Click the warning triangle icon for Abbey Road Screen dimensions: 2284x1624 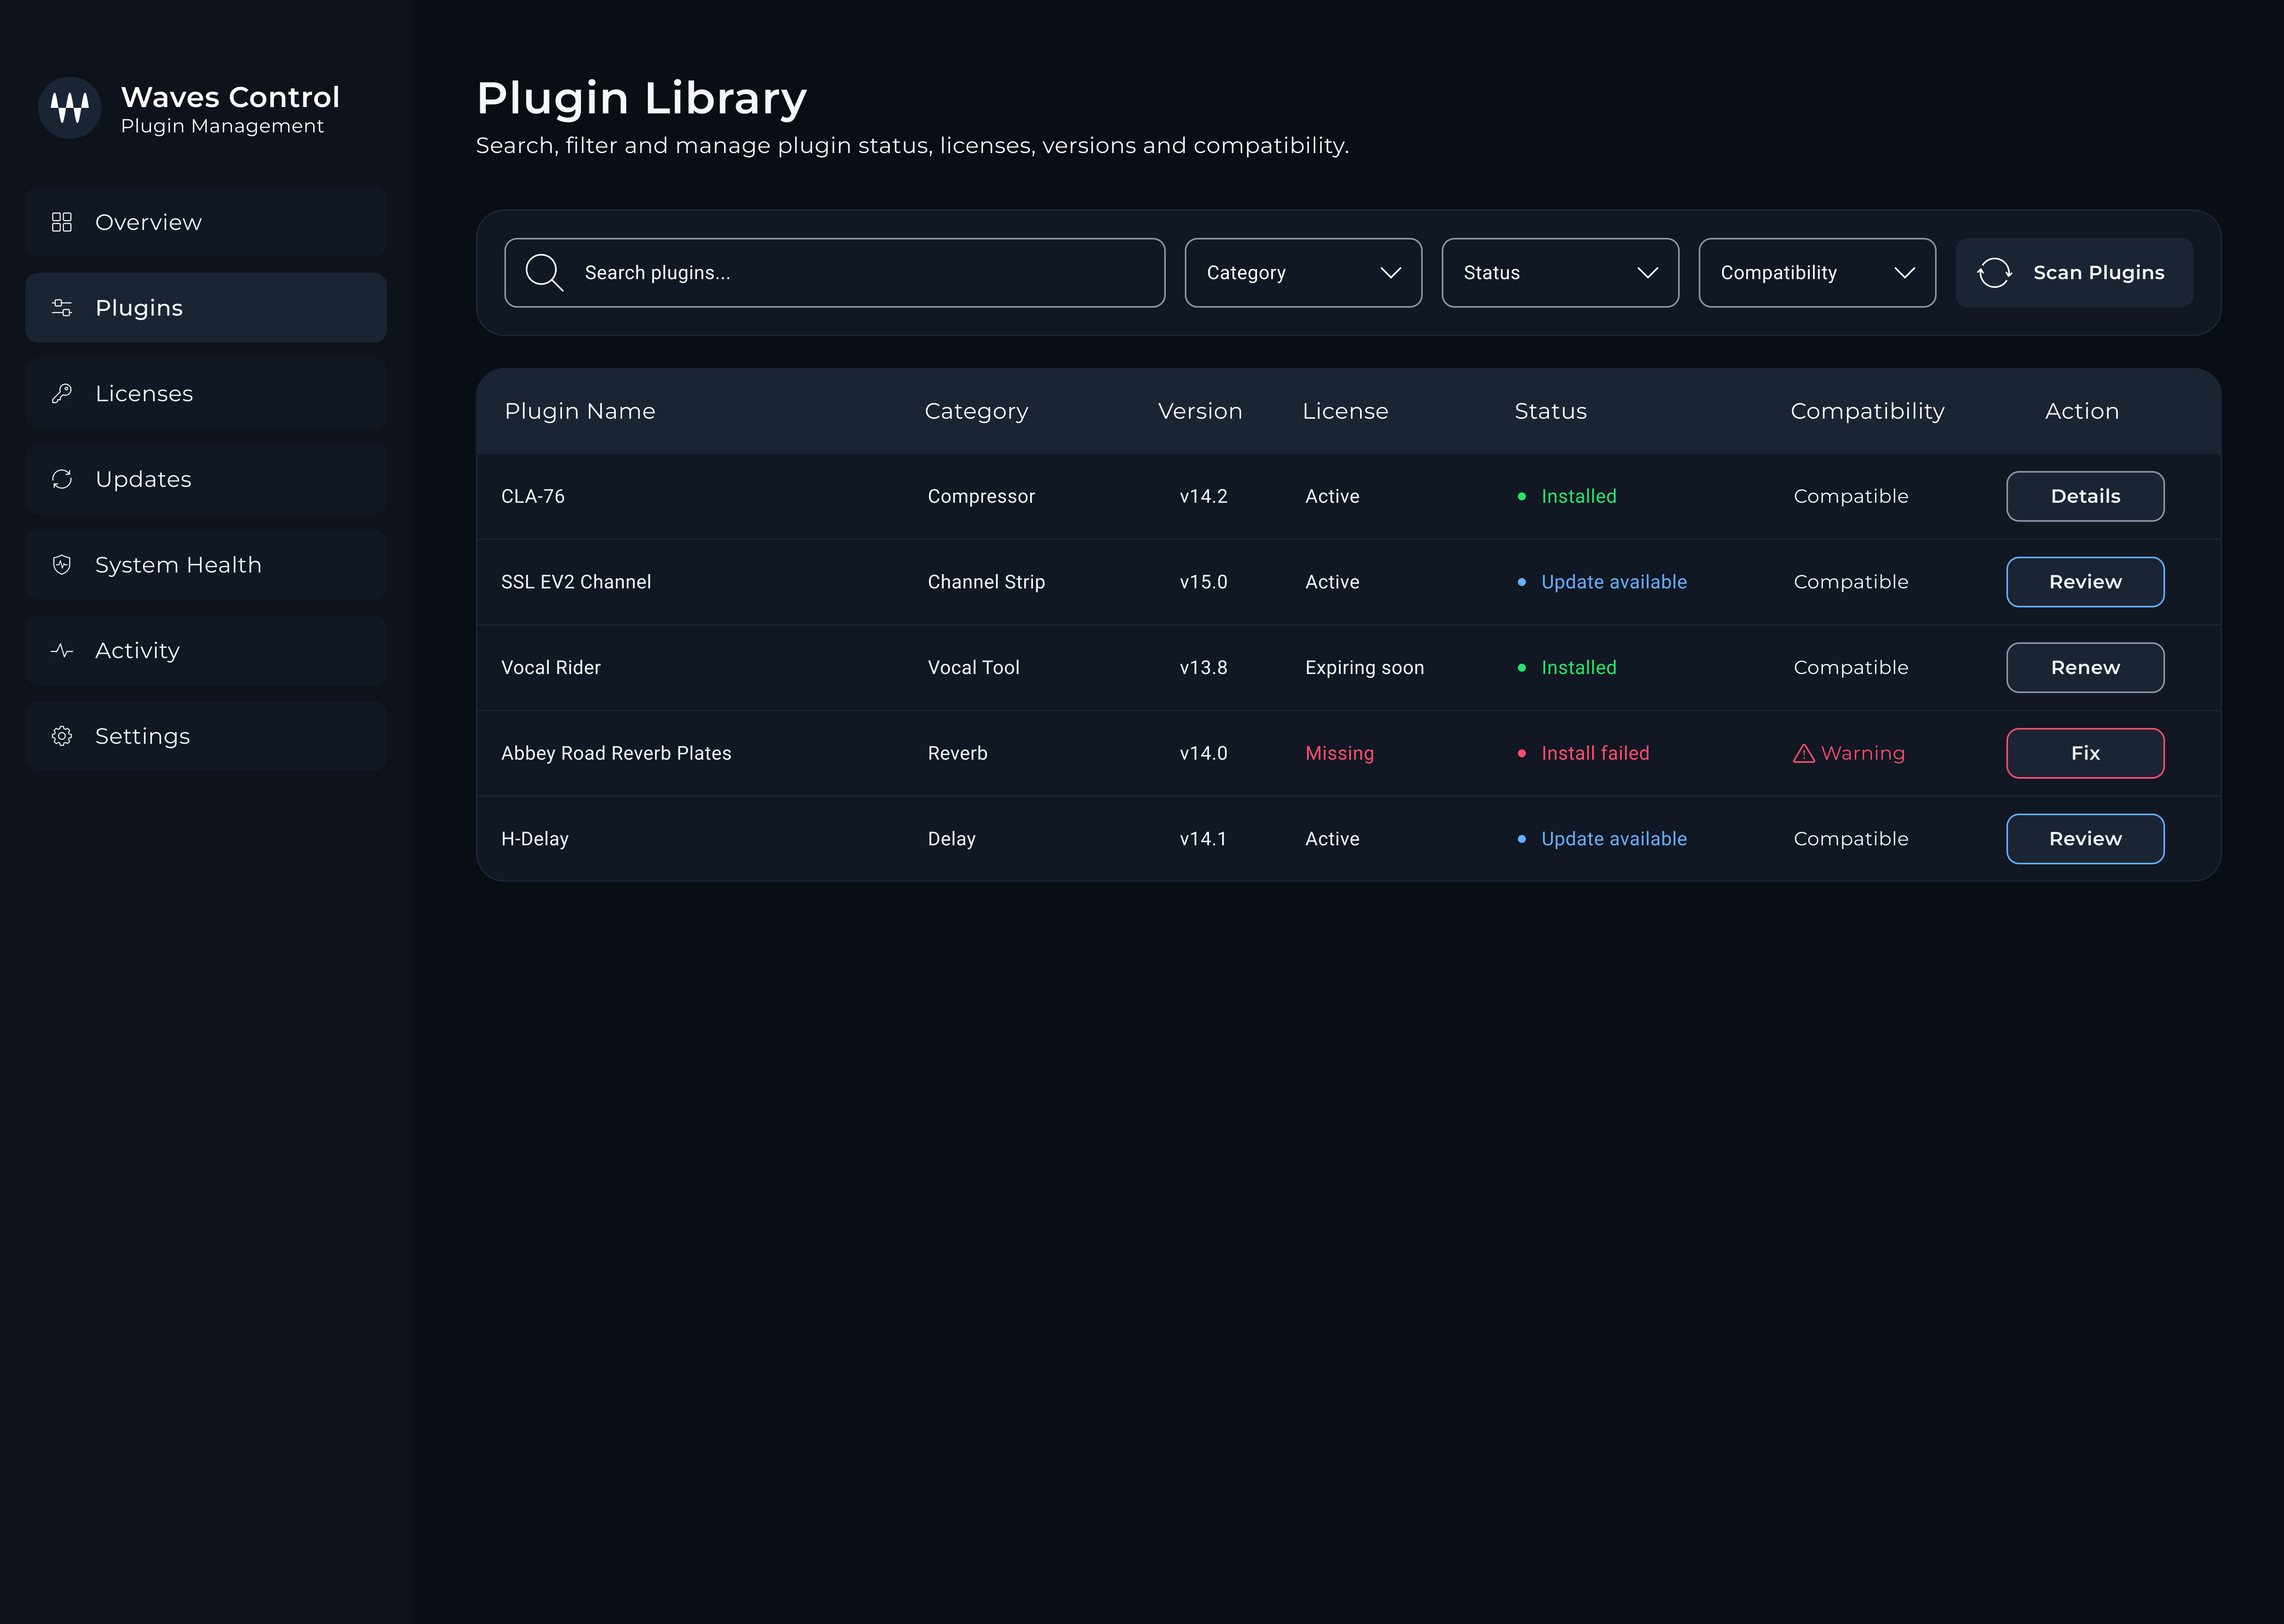pos(1804,753)
